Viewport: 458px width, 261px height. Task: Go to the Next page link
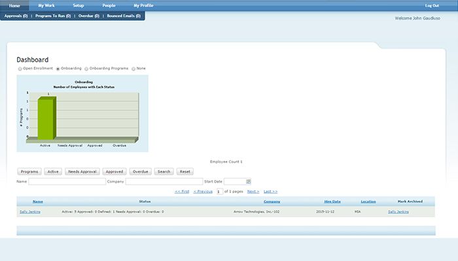[x=253, y=191]
